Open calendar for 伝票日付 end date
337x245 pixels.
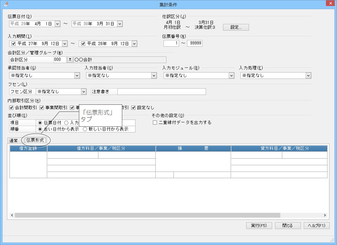[120, 24]
